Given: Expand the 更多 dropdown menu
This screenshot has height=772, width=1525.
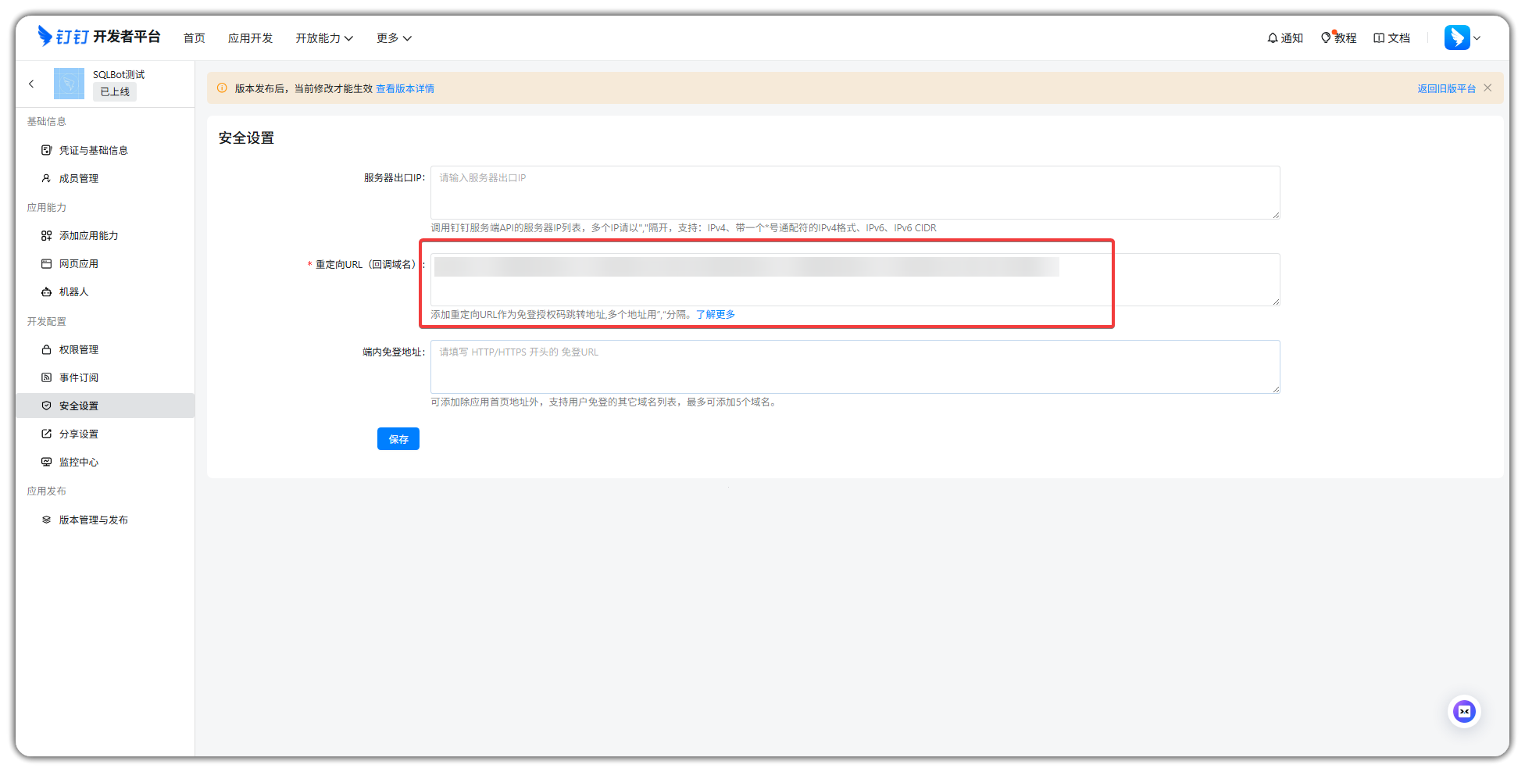Looking at the screenshot, I should point(393,38).
